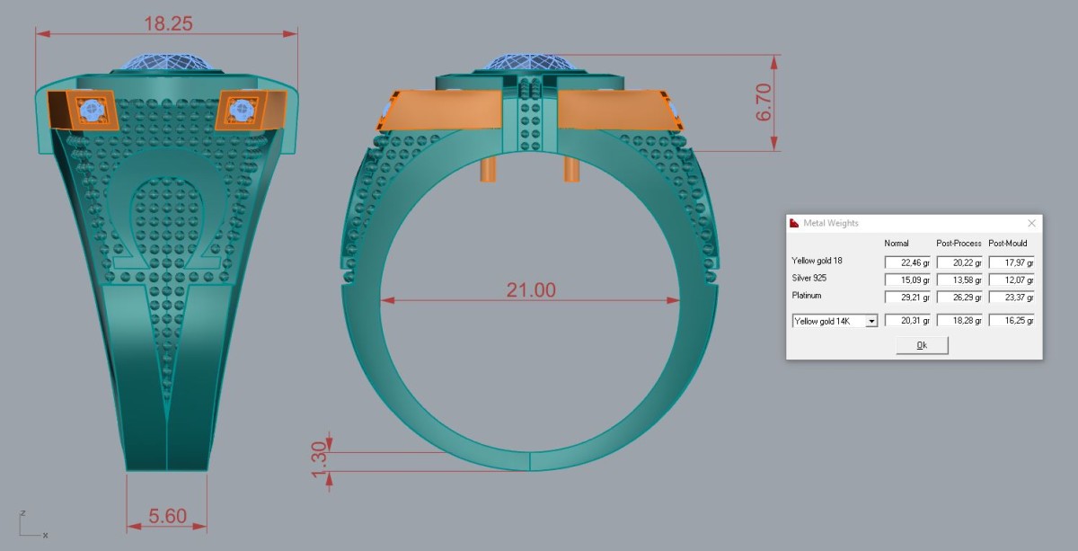Select the Silver 925 Normal weight field
This screenshot has height=551, width=1078.
click(907, 280)
